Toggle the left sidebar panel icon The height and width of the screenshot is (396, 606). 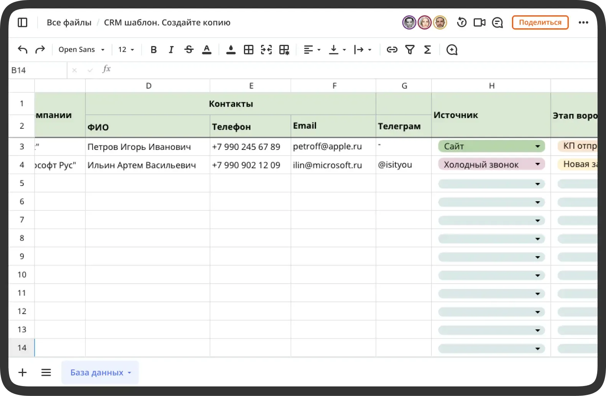pyautogui.click(x=23, y=23)
